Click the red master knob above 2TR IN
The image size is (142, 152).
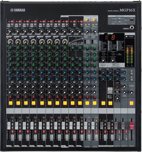coord(117,87)
